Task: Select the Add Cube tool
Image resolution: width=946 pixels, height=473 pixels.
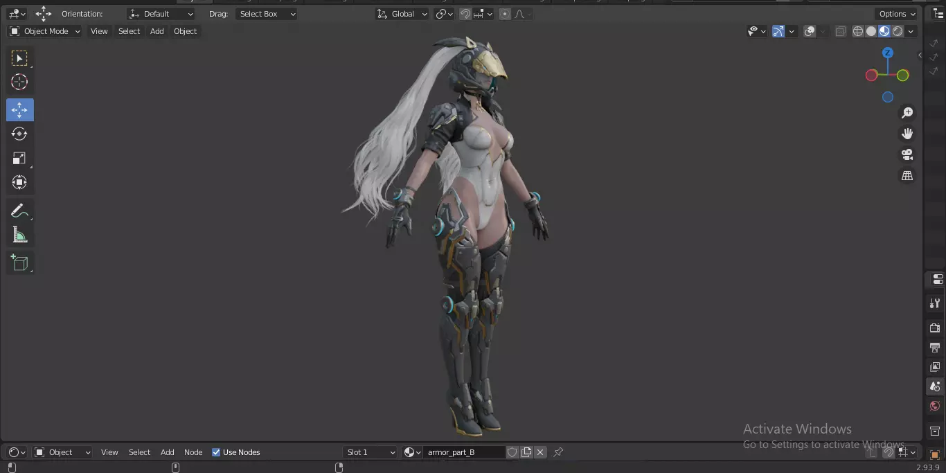Action: tap(19, 262)
